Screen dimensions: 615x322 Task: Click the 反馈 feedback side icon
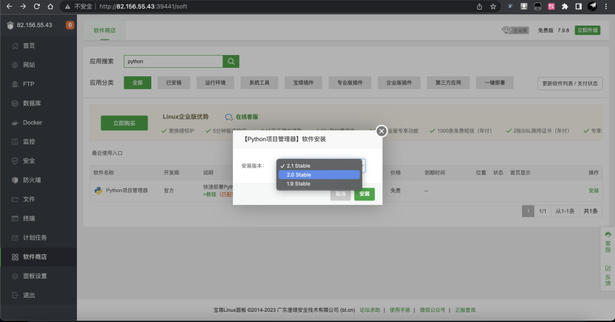607,276
